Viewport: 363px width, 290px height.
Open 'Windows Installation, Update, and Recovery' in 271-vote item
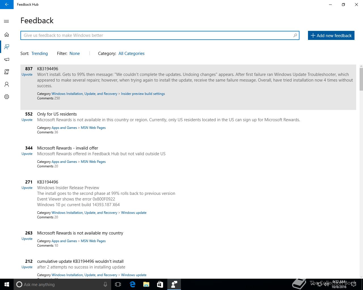tap(84, 213)
